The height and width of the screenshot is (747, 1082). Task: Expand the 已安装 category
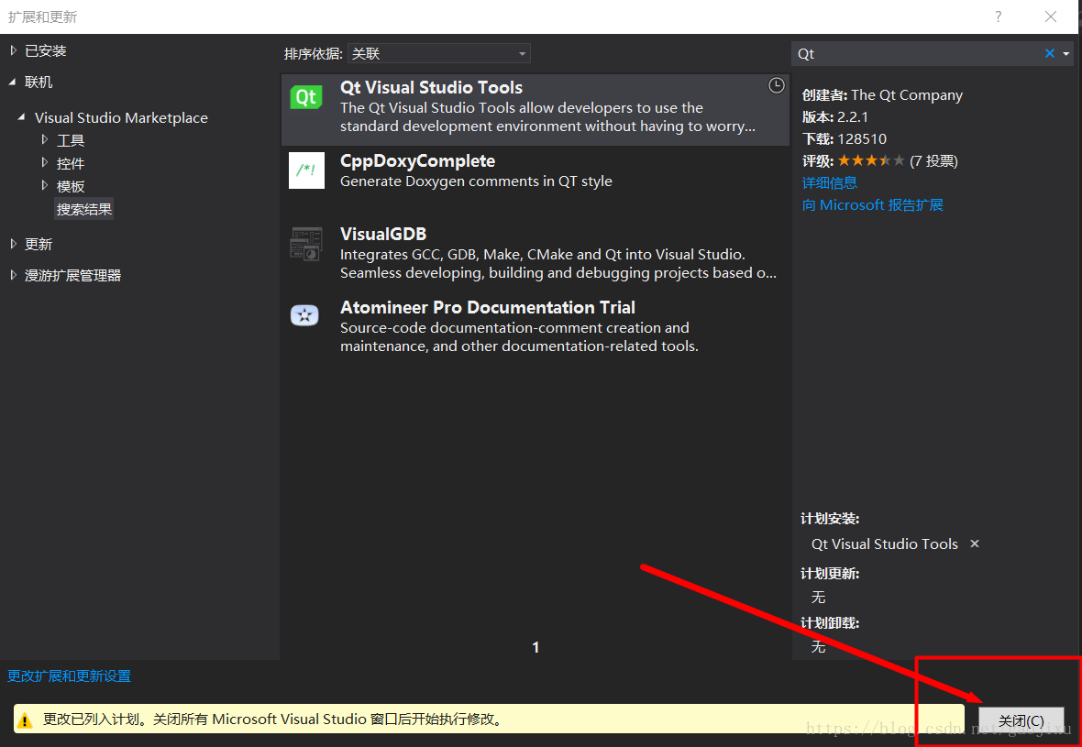click(x=13, y=50)
